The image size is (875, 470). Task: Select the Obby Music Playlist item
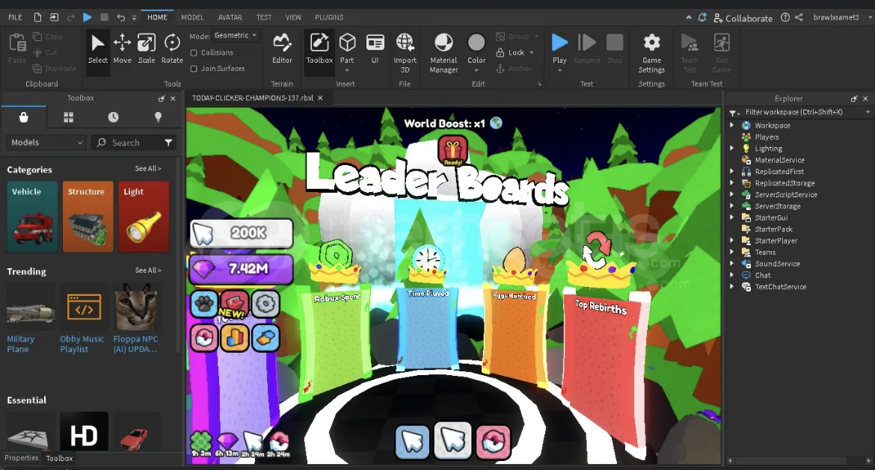pos(82,318)
